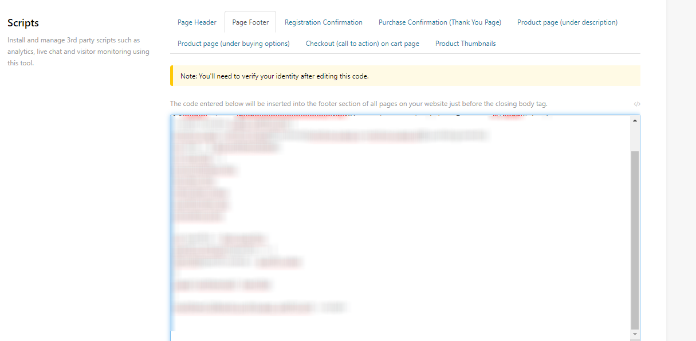Click the Scripts sidebar description text
The image size is (696, 341).
(78, 52)
